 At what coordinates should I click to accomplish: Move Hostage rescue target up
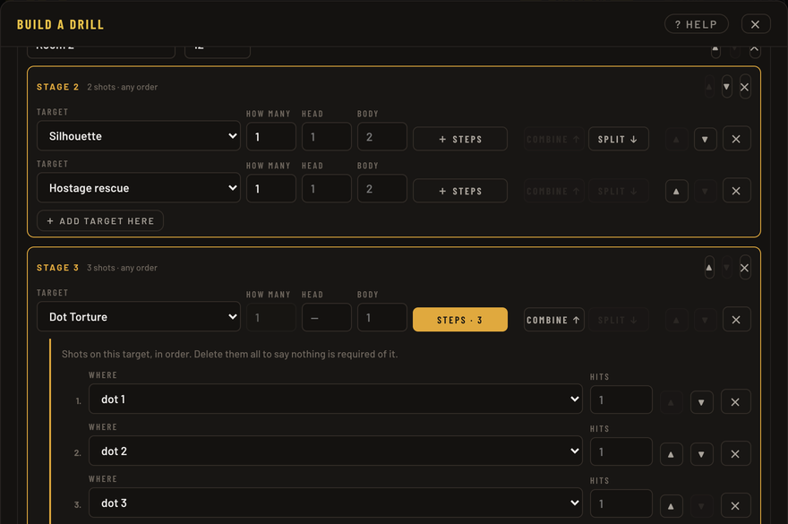click(x=676, y=191)
